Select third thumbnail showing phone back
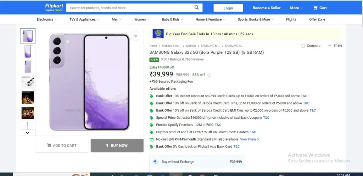The height and width of the screenshot is (176, 363). click(x=28, y=67)
